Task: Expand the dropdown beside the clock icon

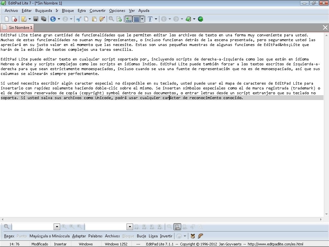Action: click(185, 236)
